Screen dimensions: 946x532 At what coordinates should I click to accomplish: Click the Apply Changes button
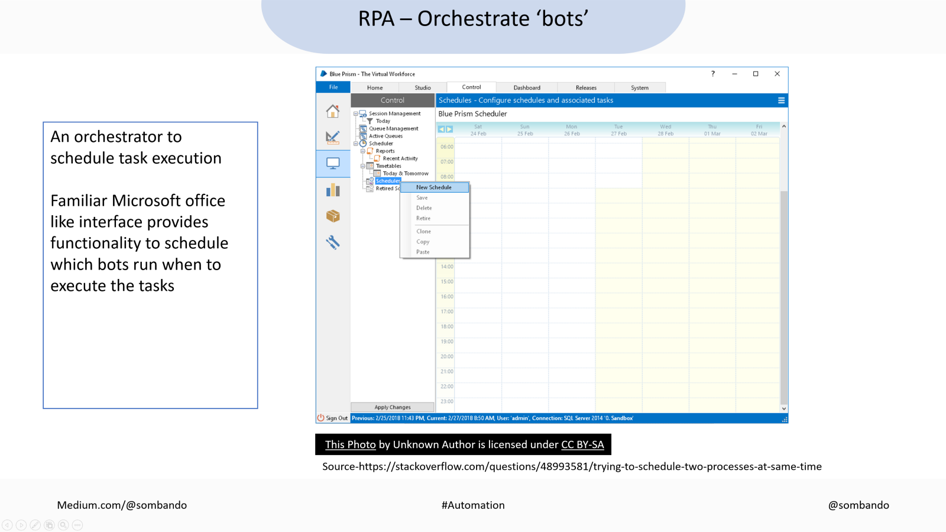392,407
